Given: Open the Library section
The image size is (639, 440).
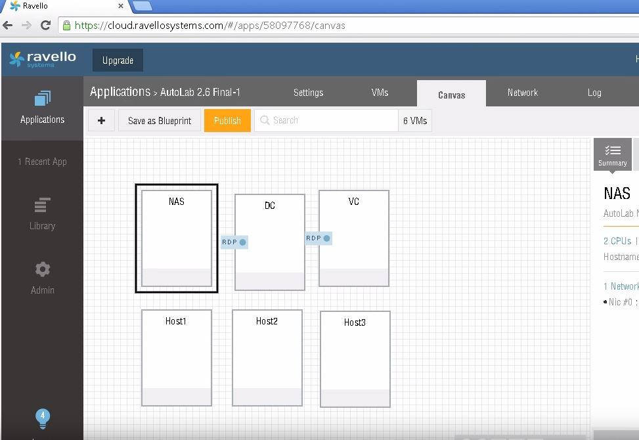Looking at the screenshot, I should (42, 215).
